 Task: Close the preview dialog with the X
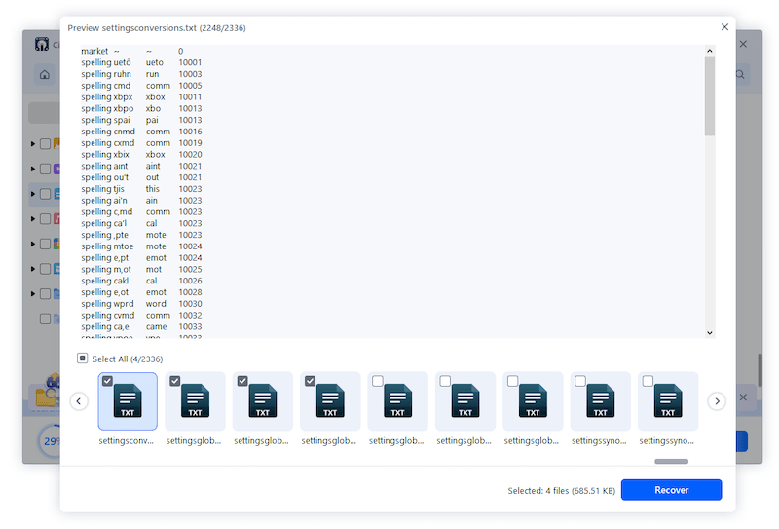(724, 27)
